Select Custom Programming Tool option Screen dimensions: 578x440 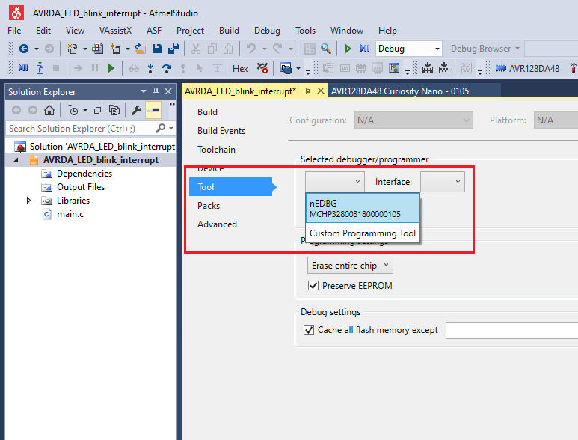tap(363, 233)
